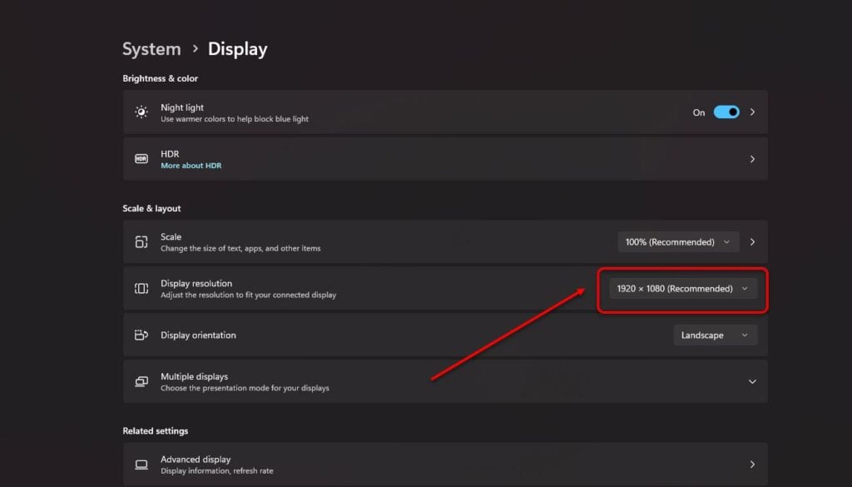
Task: Click the Night light icon
Action: point(140,112)
